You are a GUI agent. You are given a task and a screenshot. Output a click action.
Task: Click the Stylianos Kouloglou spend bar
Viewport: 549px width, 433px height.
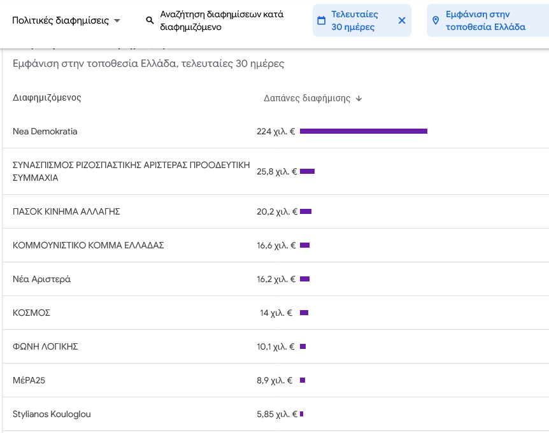(301, 414)
